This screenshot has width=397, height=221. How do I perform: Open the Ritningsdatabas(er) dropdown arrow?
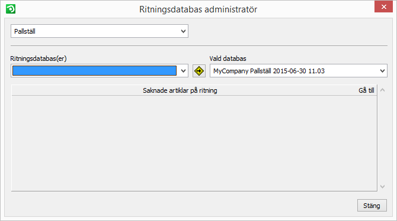tap(183, 71)
